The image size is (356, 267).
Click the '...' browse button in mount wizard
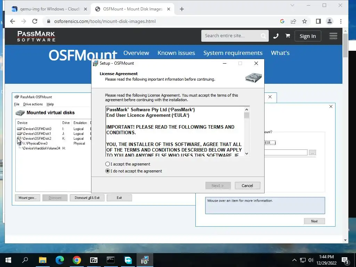[313, 153]
